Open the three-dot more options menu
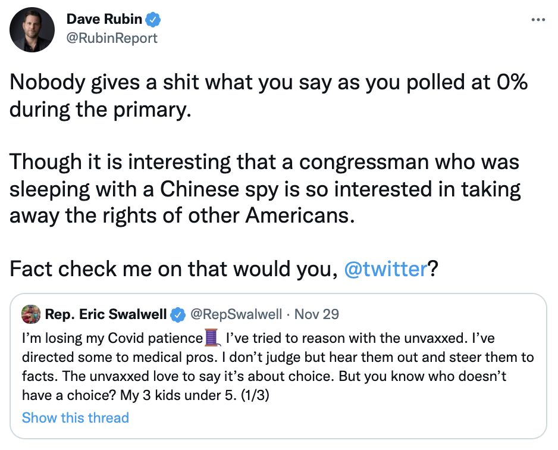This screenshot has width=558, height=450. [x=538, y=20]
